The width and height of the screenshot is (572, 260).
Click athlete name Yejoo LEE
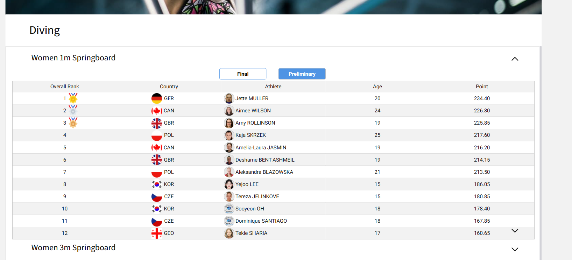(247, 184)
